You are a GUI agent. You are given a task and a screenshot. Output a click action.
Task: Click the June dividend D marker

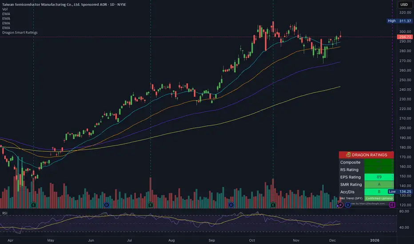click(107, 205)
